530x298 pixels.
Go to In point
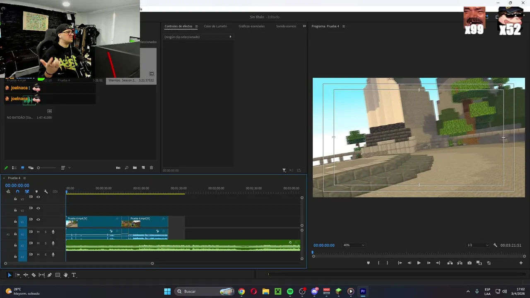tap(400, 263)
